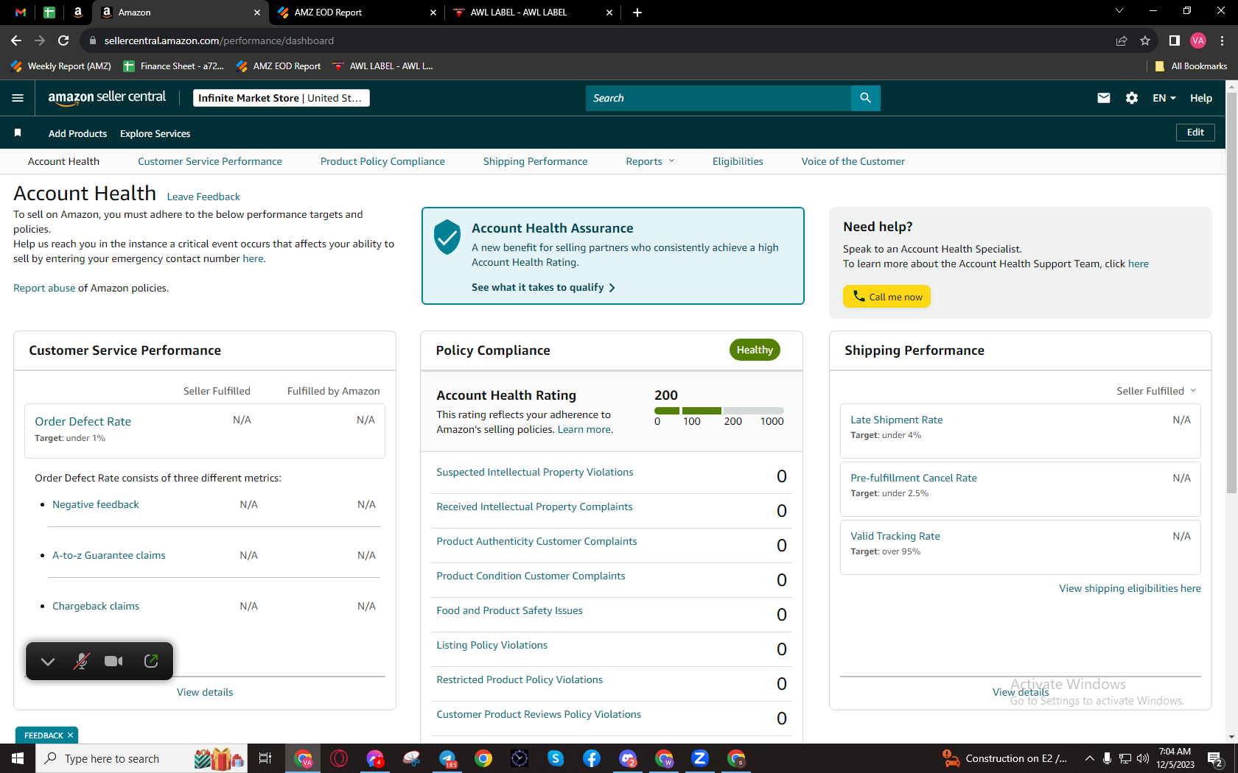Reload the current page

(63, 40)
